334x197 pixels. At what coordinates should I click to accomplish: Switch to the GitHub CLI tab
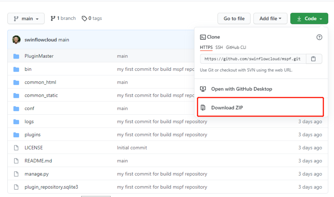pos(236,47)
